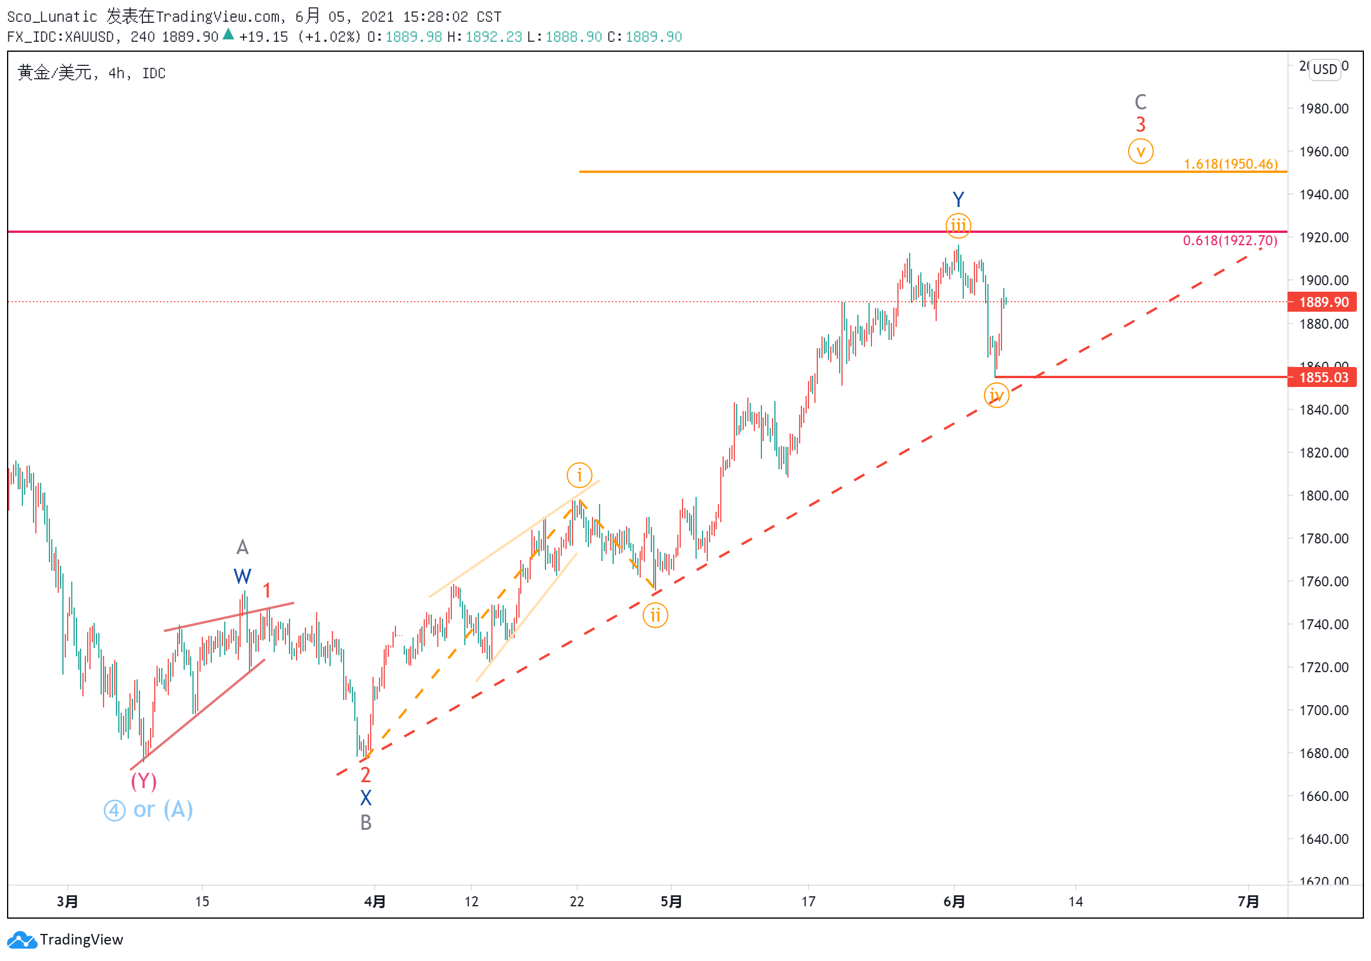This screenshot has width=1371, height=961.
Task: Click the FX_IDC:XAUUSD symbol text
Action: click(x=60, y=37)
